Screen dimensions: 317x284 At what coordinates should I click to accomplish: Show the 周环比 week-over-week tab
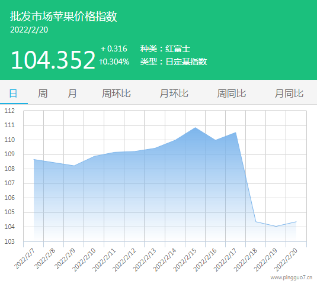click(116, 93)
